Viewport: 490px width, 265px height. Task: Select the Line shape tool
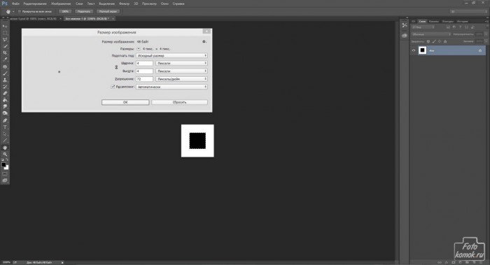[5, 141]
